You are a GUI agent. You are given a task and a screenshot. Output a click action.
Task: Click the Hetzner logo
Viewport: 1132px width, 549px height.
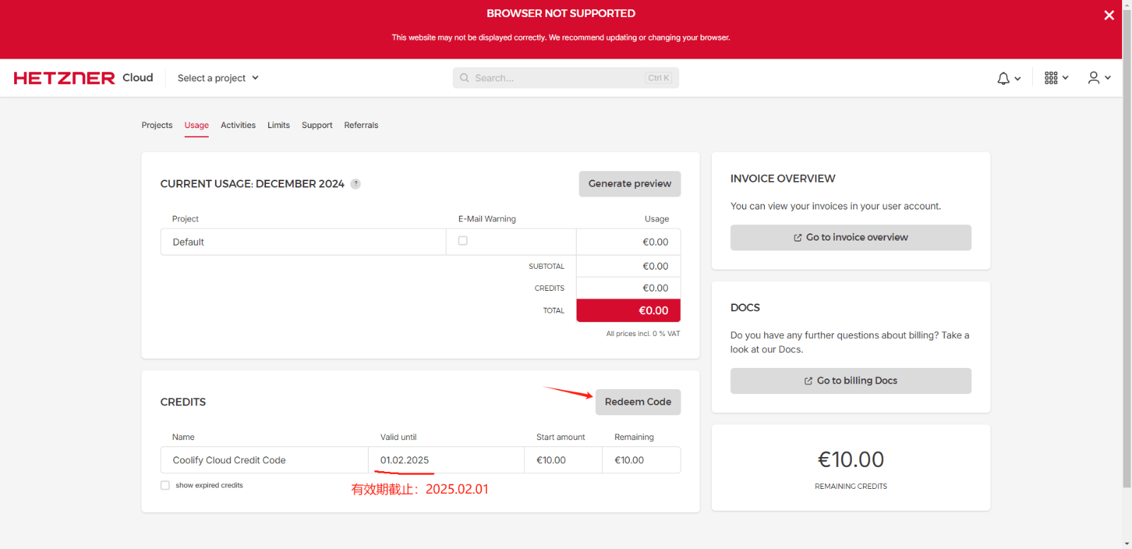[x=64, y=78]
